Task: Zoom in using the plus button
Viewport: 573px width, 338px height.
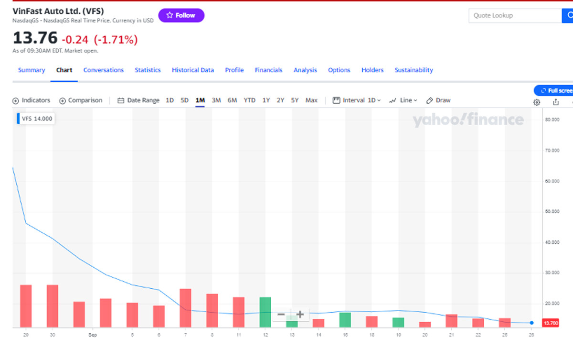Action: [x=300, y=315]
